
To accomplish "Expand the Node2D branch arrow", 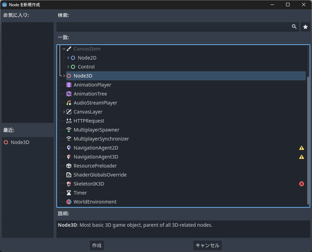I will [x=68, y=58].
